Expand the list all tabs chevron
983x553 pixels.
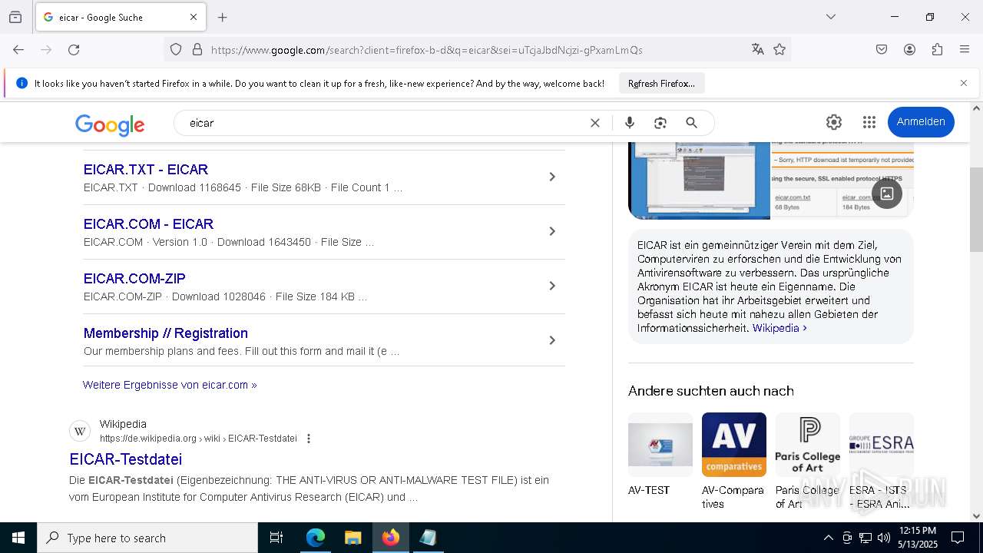coord(831,17)
